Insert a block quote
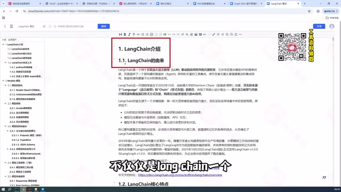This screenshot has width=341, height=192. [x=165, y=34]
